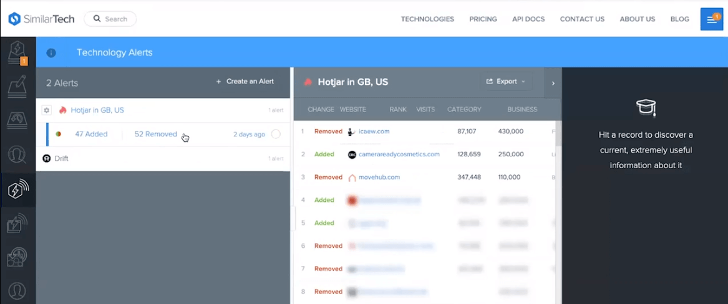
Task: Go to the PRICING page
Action: pos(483,19)
